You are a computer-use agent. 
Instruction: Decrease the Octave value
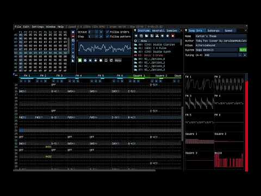(x=96, y=32)
